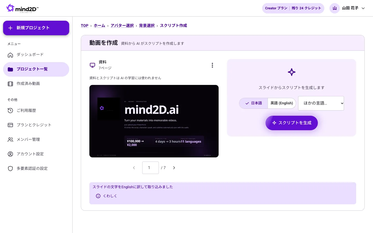Screen dimensions: 373x233
Task: Open the three-dot menu for 資料
Action: click(212, 65)
